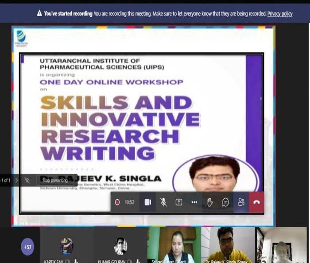Select Kartik Sah participant avatar

click(67, 246)
